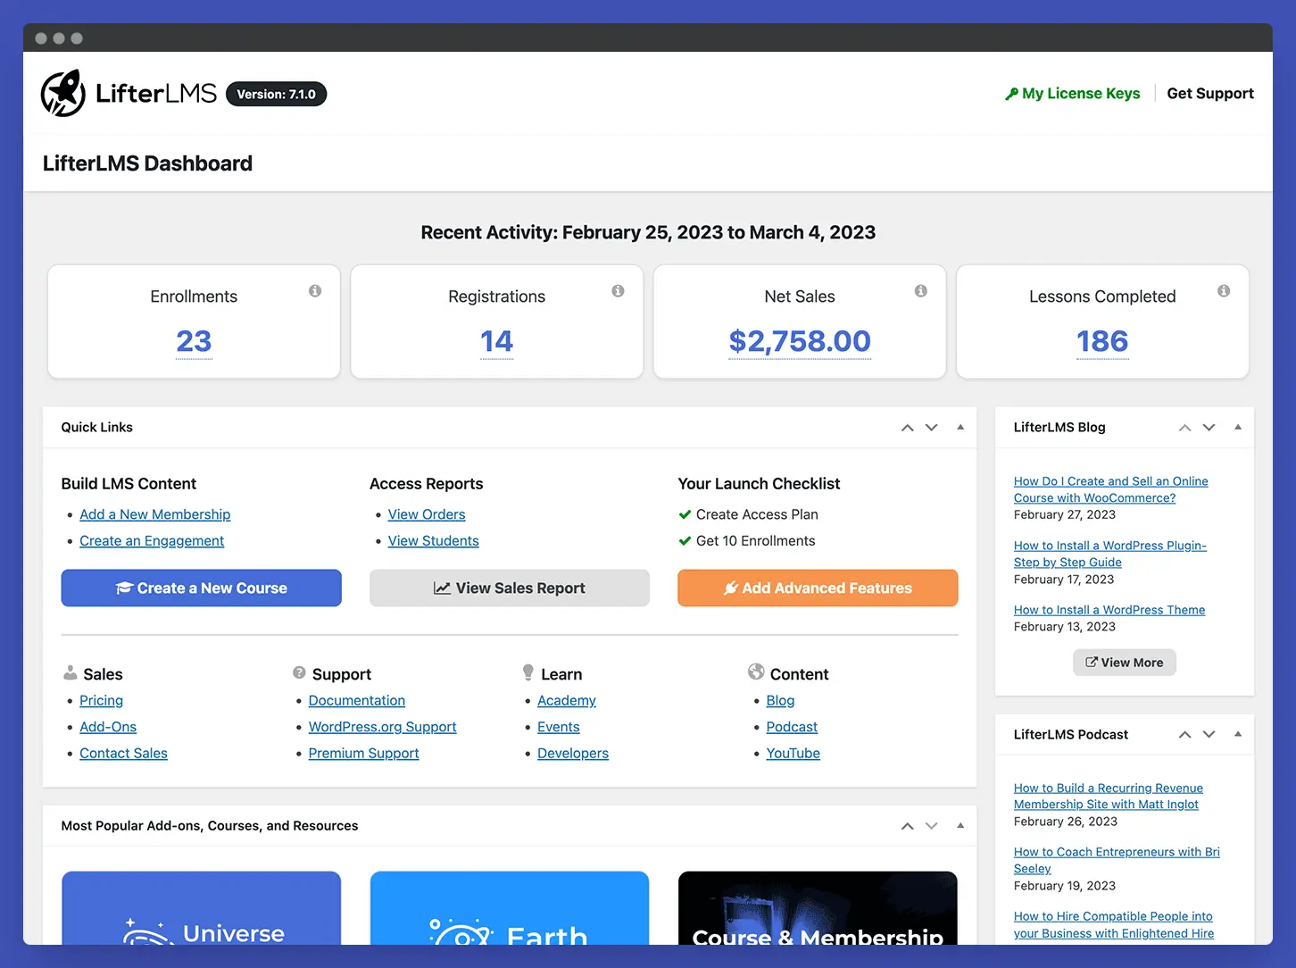The width and height of the screenshot is (1296, 968).
Task: Click the Lessons Completed info icon
Action: click(x=1224, y=291)
